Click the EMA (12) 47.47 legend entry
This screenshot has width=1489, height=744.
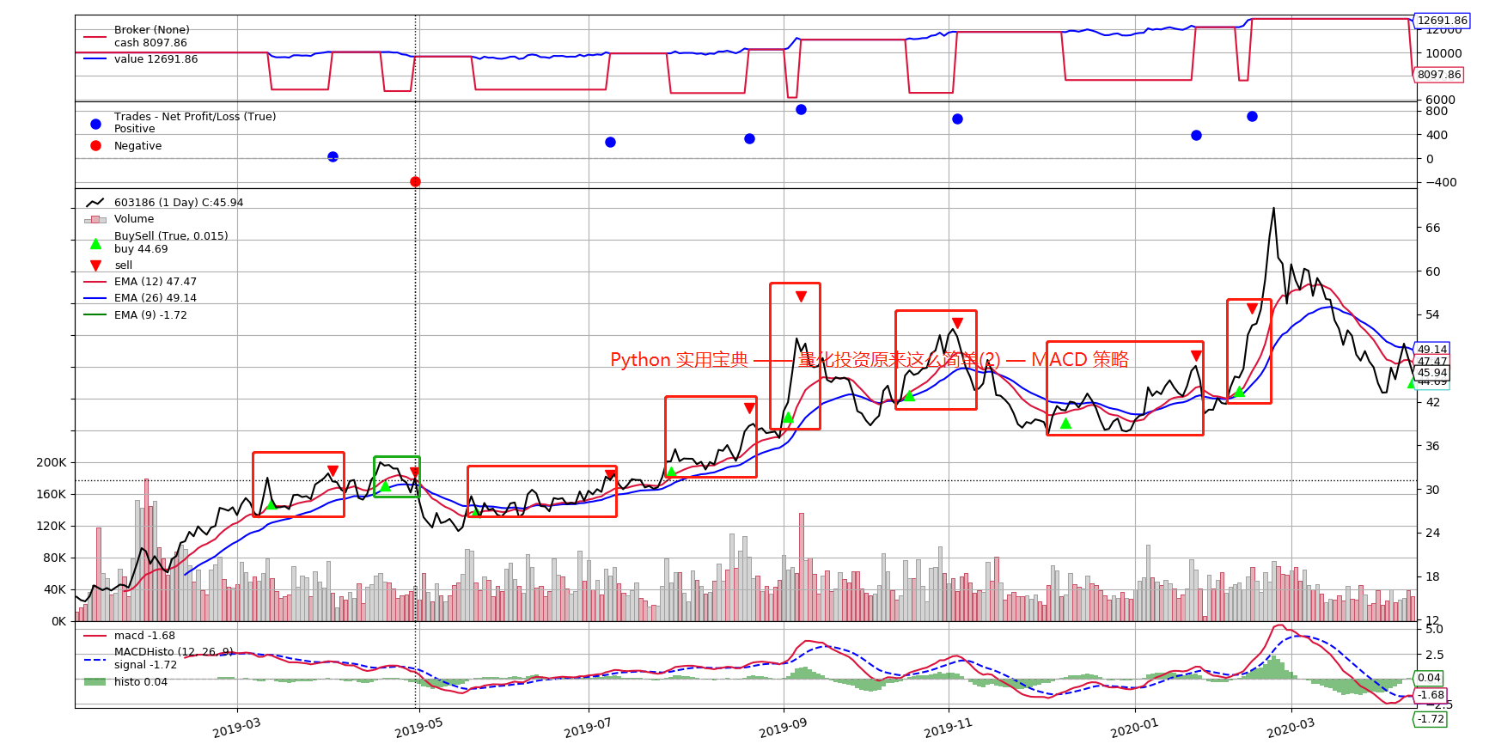point(156,282)
